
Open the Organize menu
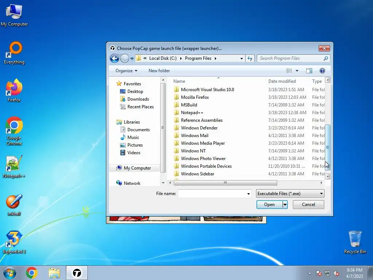point(126,71)
